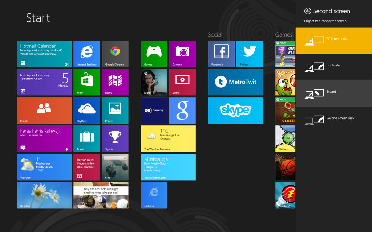Select the PC screen only option
Image resolution: width=372 pixels, height=232 pixels.
tap(334, 41)
